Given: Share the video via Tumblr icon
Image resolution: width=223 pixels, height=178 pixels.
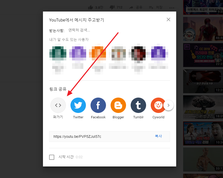Looking at the screenshot, I should click(138, 105).
